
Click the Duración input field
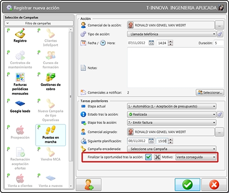coord(218,43)
